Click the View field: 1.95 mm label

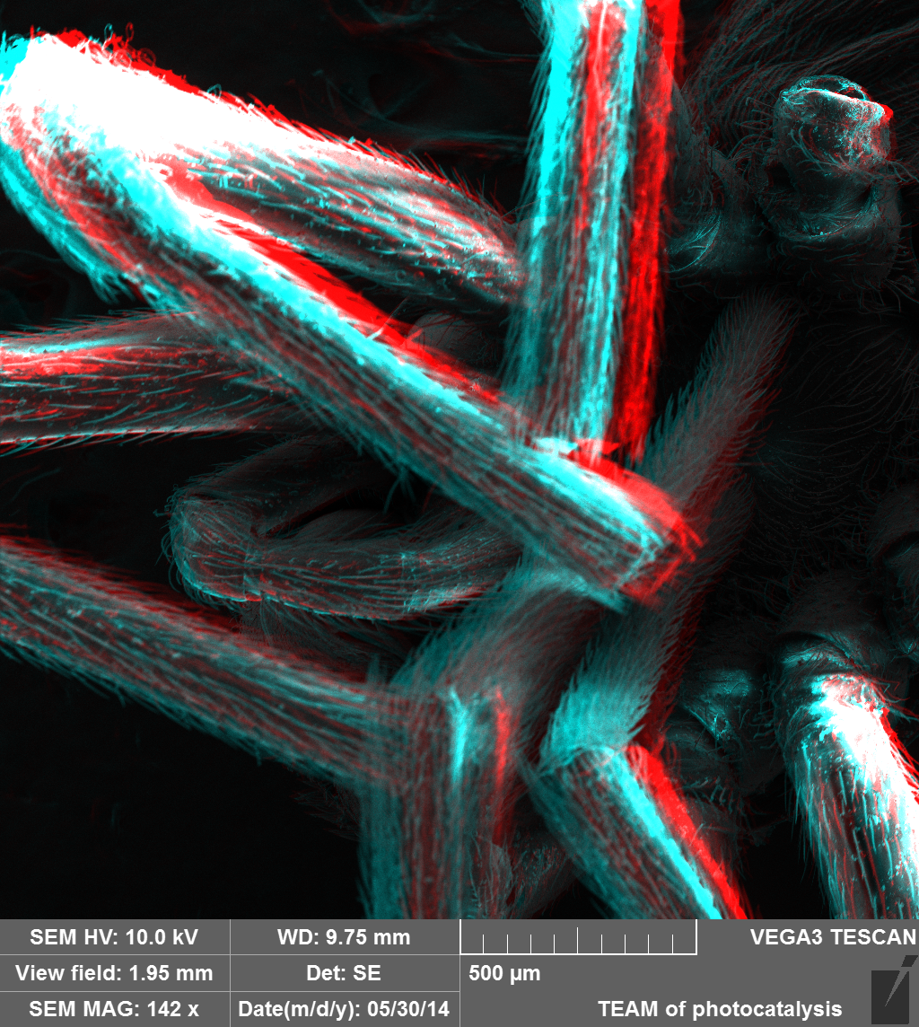pyautogui.click(x=114, y=973)
